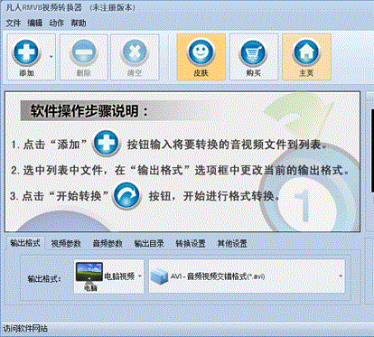The height and width of the screenshot is (337, 374).
Task: Click the 添加 (Add) plus icon
Action: coord(26,53)
